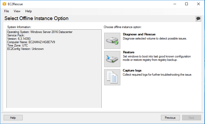Viewport: 205px width, 124px height.
Task: Click the 'Diagnose selected volume' description text
Action: point(155,38)
